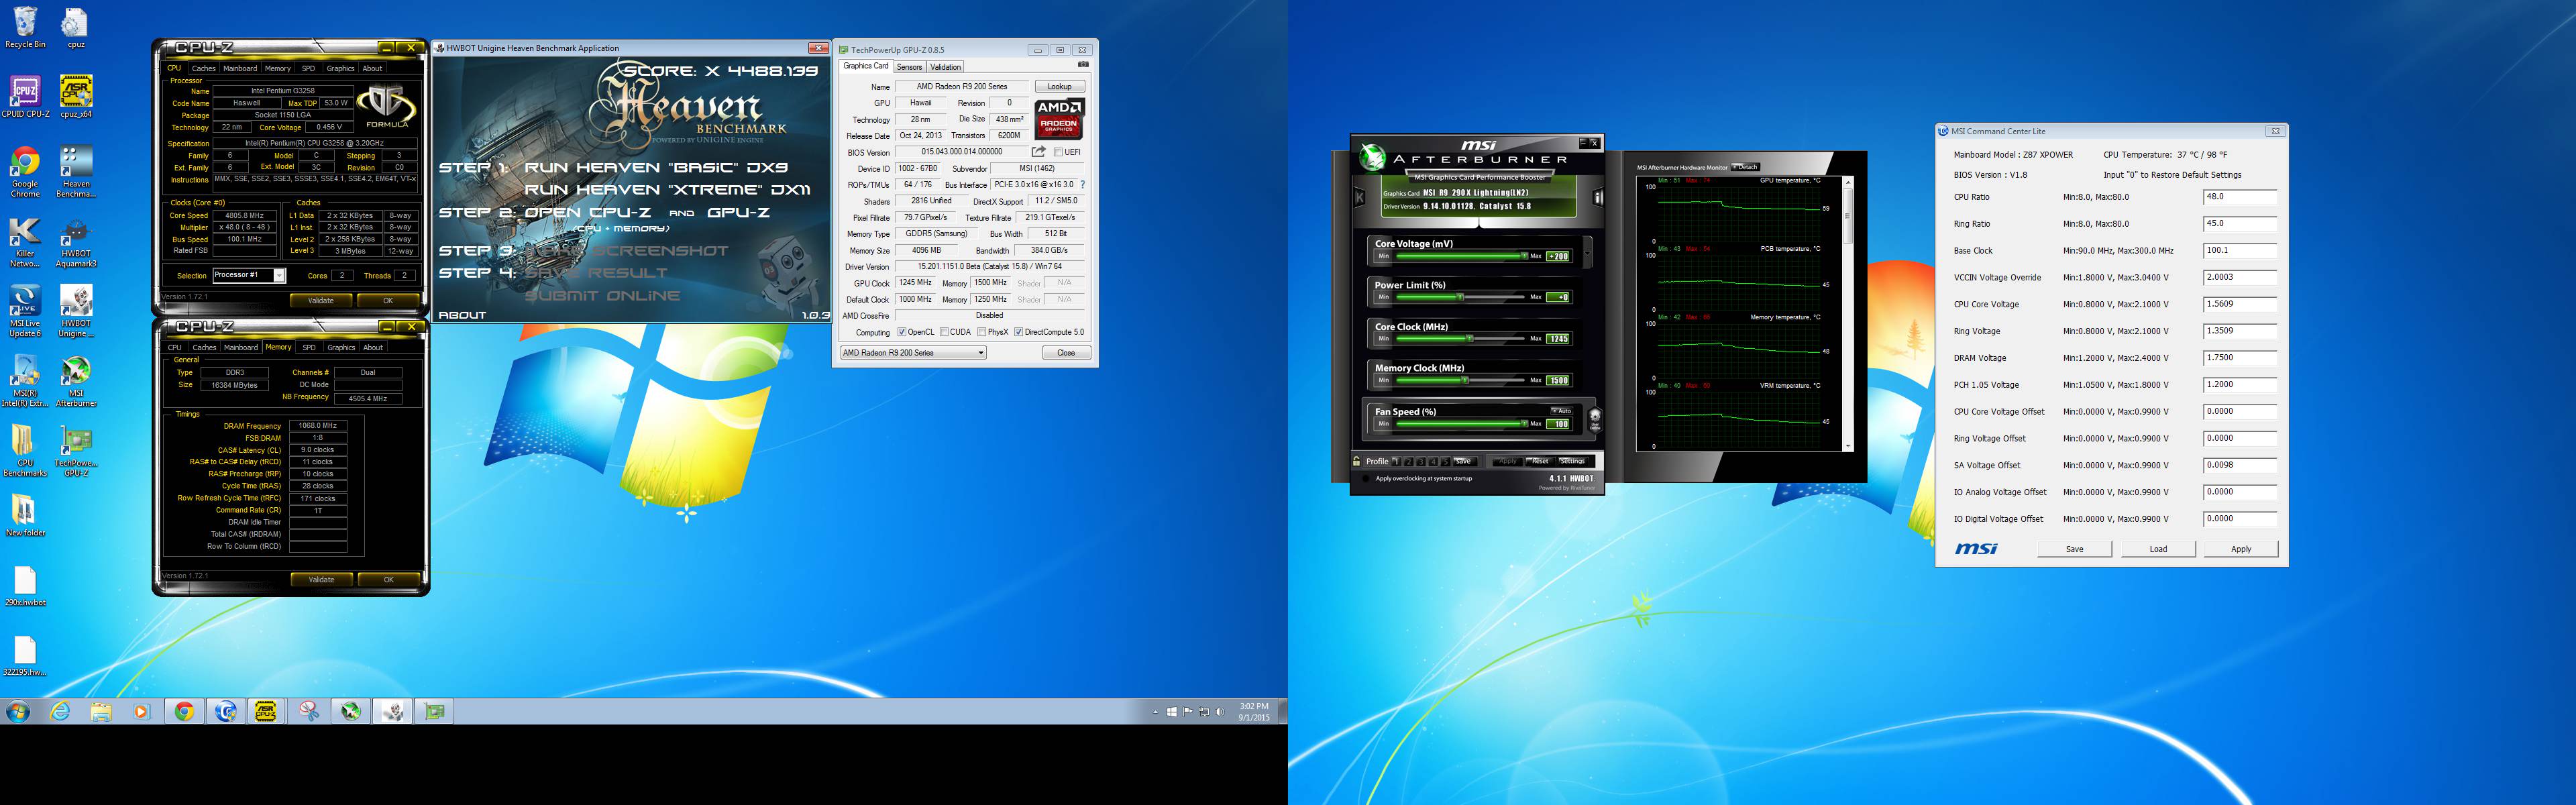Click the hardware monitor vertical scrollbar
The height and width of the screenshot is (805, 2576).
pos(1847,312)
